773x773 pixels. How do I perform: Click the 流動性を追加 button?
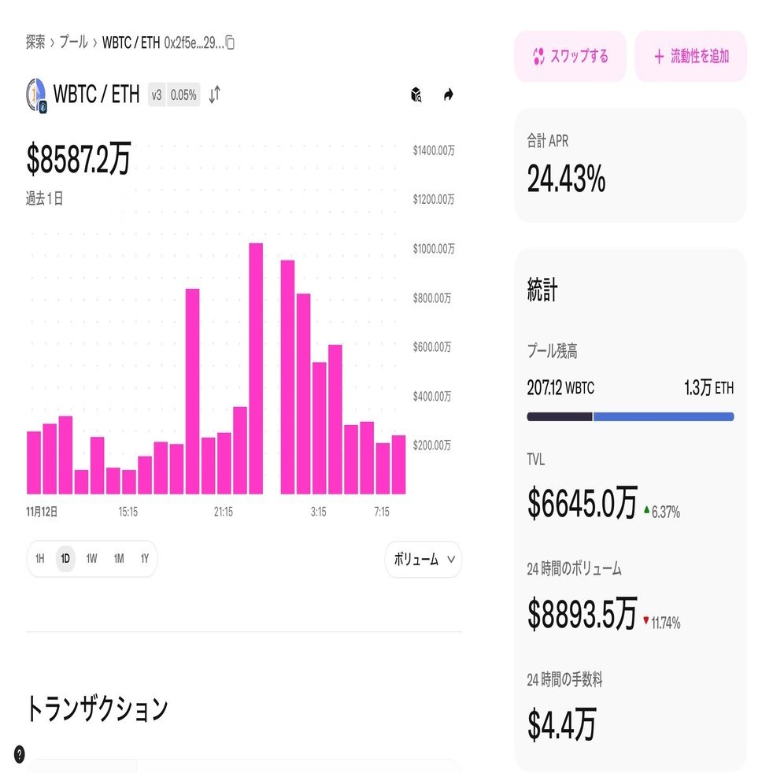click(x=690, y=56)
